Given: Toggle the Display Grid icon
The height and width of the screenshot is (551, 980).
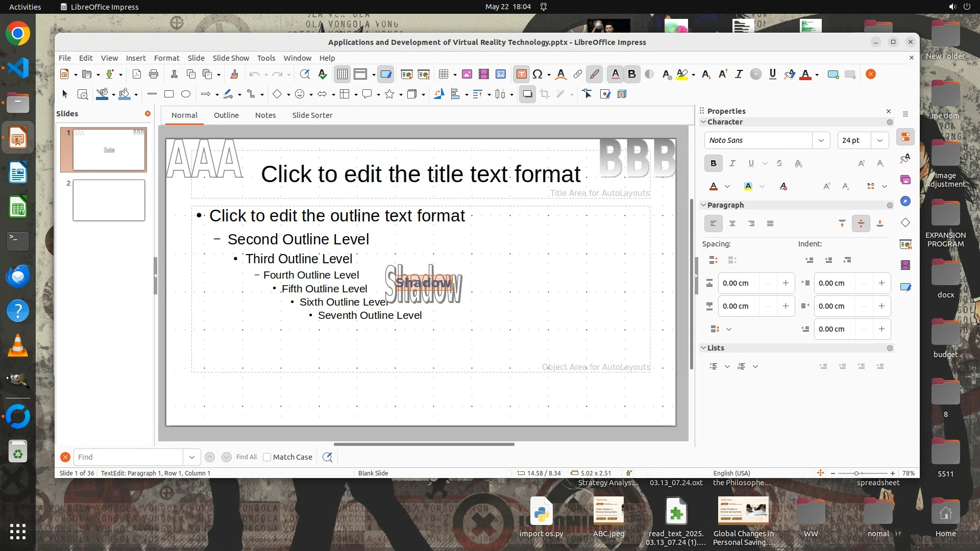Looking at the screenshot, I should (x=342, y=74).
